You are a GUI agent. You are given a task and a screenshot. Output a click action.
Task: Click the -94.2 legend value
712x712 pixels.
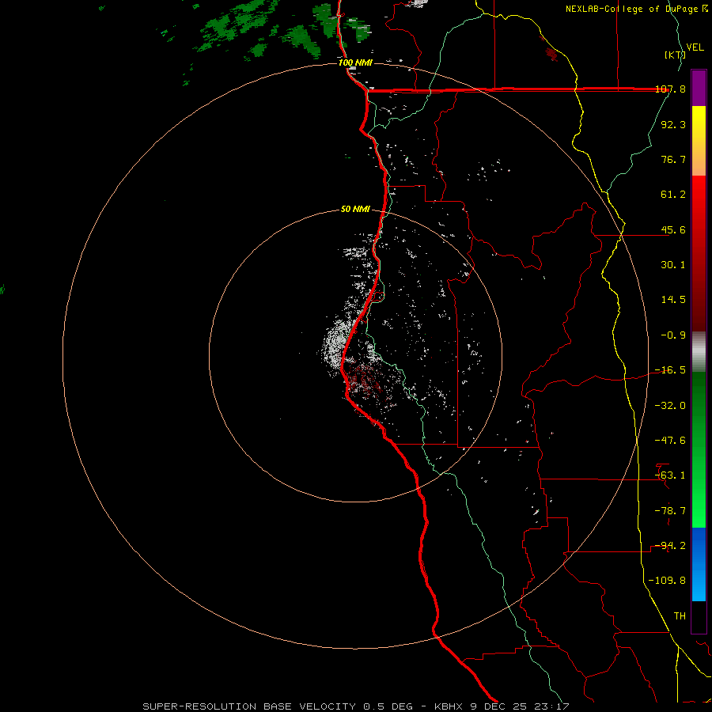[x=670, y=546]
